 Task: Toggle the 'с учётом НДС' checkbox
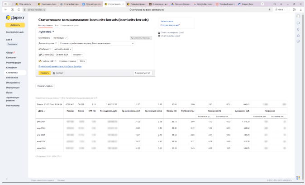(x=40, y=60)
